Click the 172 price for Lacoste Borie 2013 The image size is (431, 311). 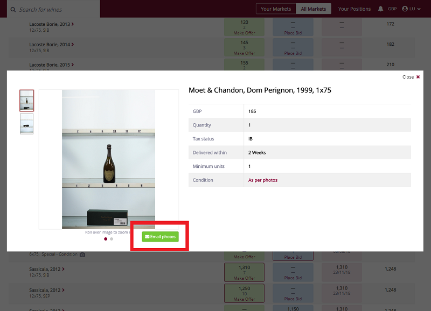(x=390, y=24)
